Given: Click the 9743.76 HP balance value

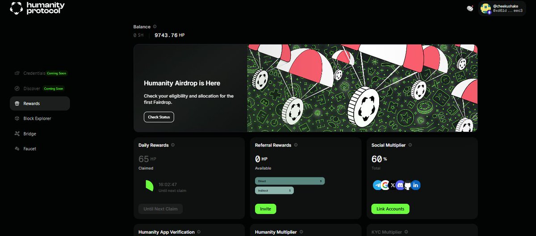Looking at the screenshot, I should 169,35.
